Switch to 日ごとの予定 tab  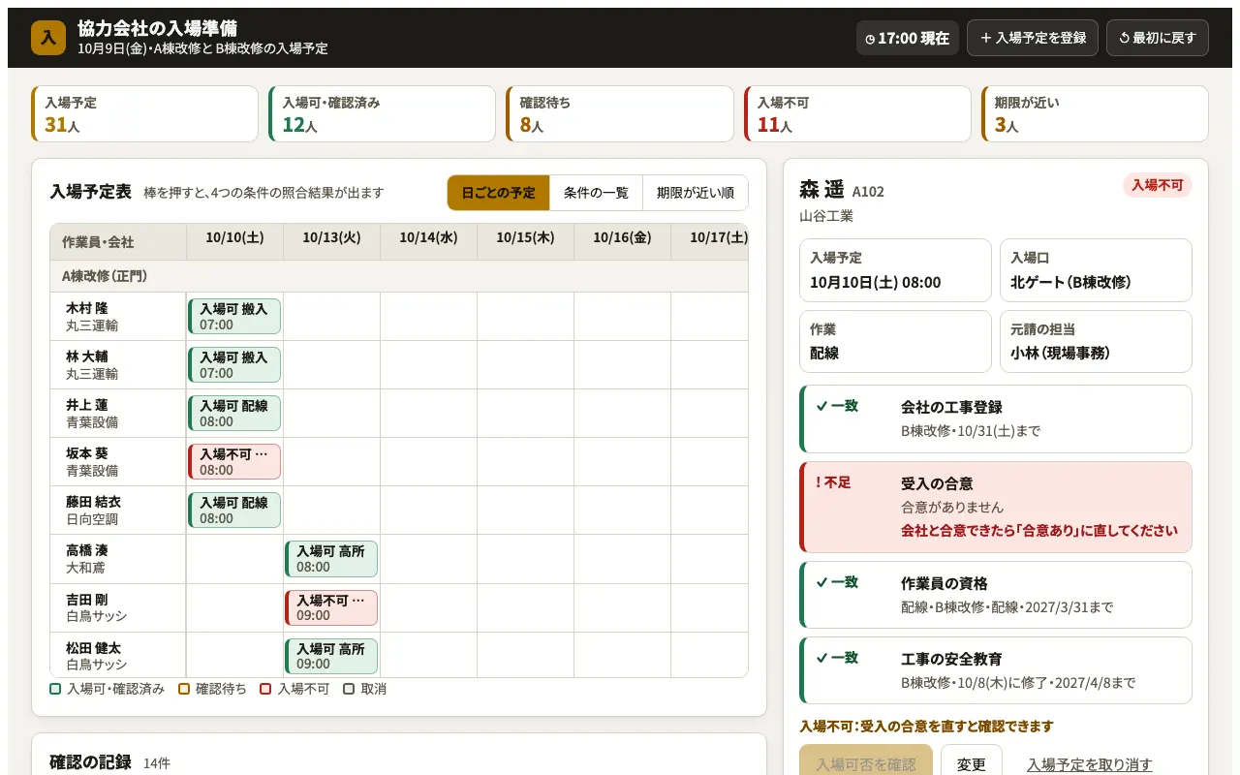(498, 193)
